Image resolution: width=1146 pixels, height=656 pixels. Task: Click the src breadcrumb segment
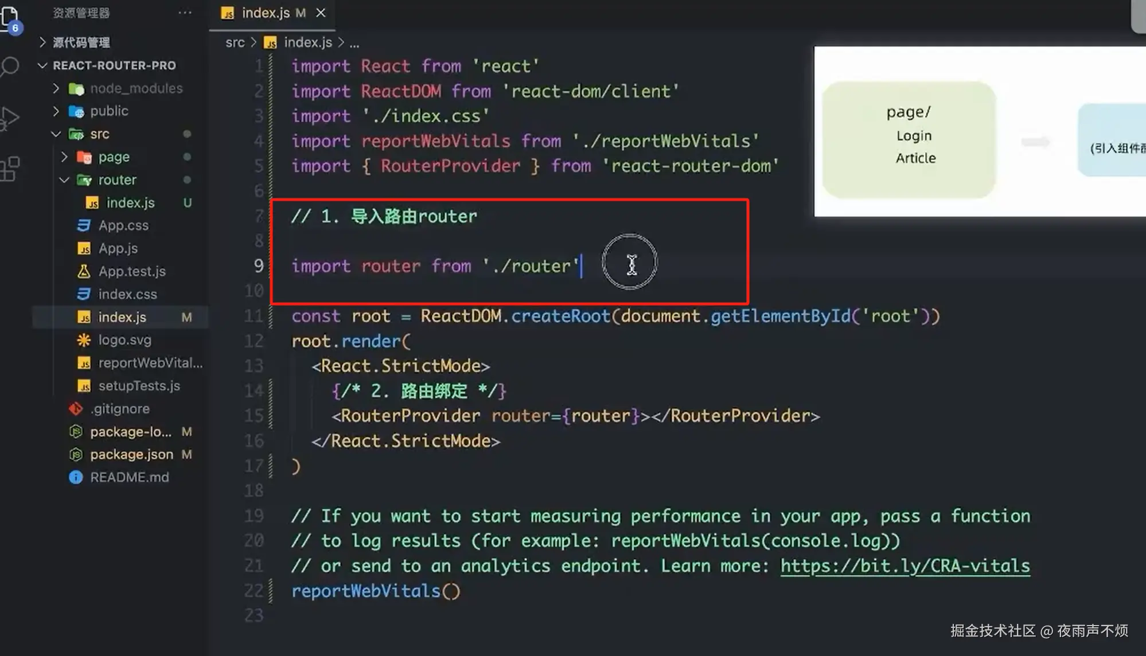click(235, 42)
